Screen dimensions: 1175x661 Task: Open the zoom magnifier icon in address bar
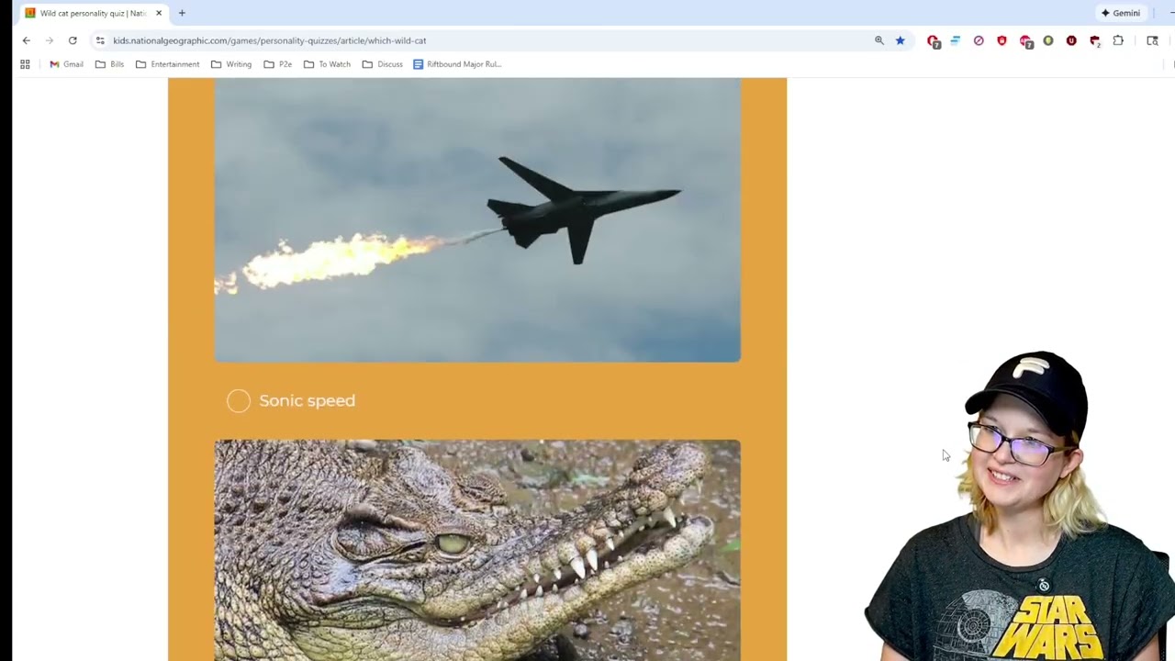pyautogui.click(x=879, y=40)
